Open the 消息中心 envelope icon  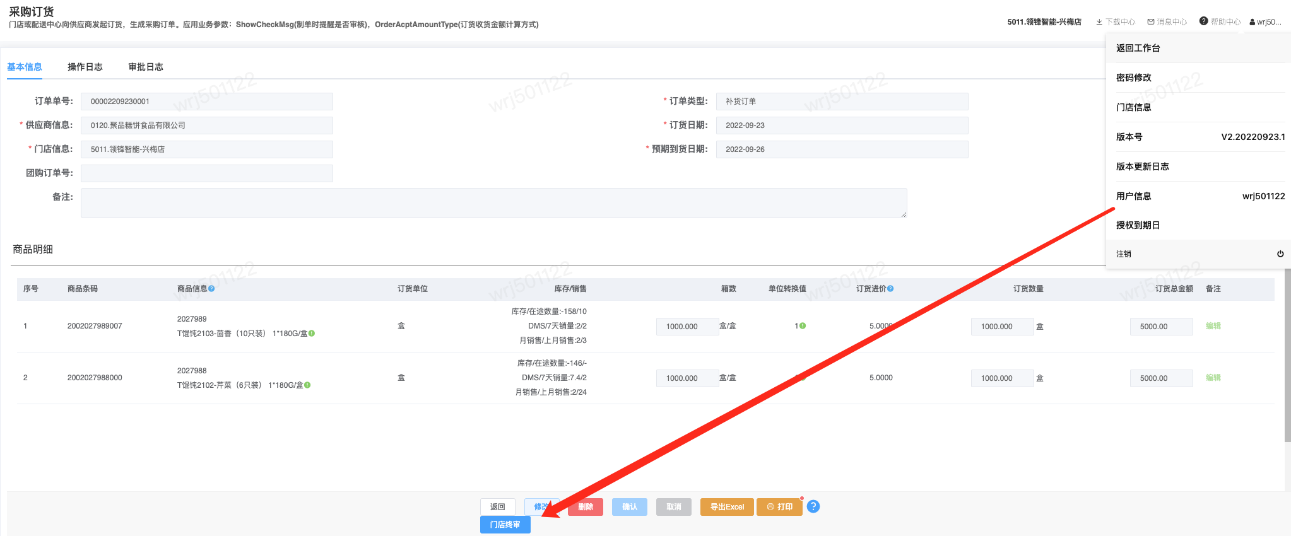point(1151,22)
